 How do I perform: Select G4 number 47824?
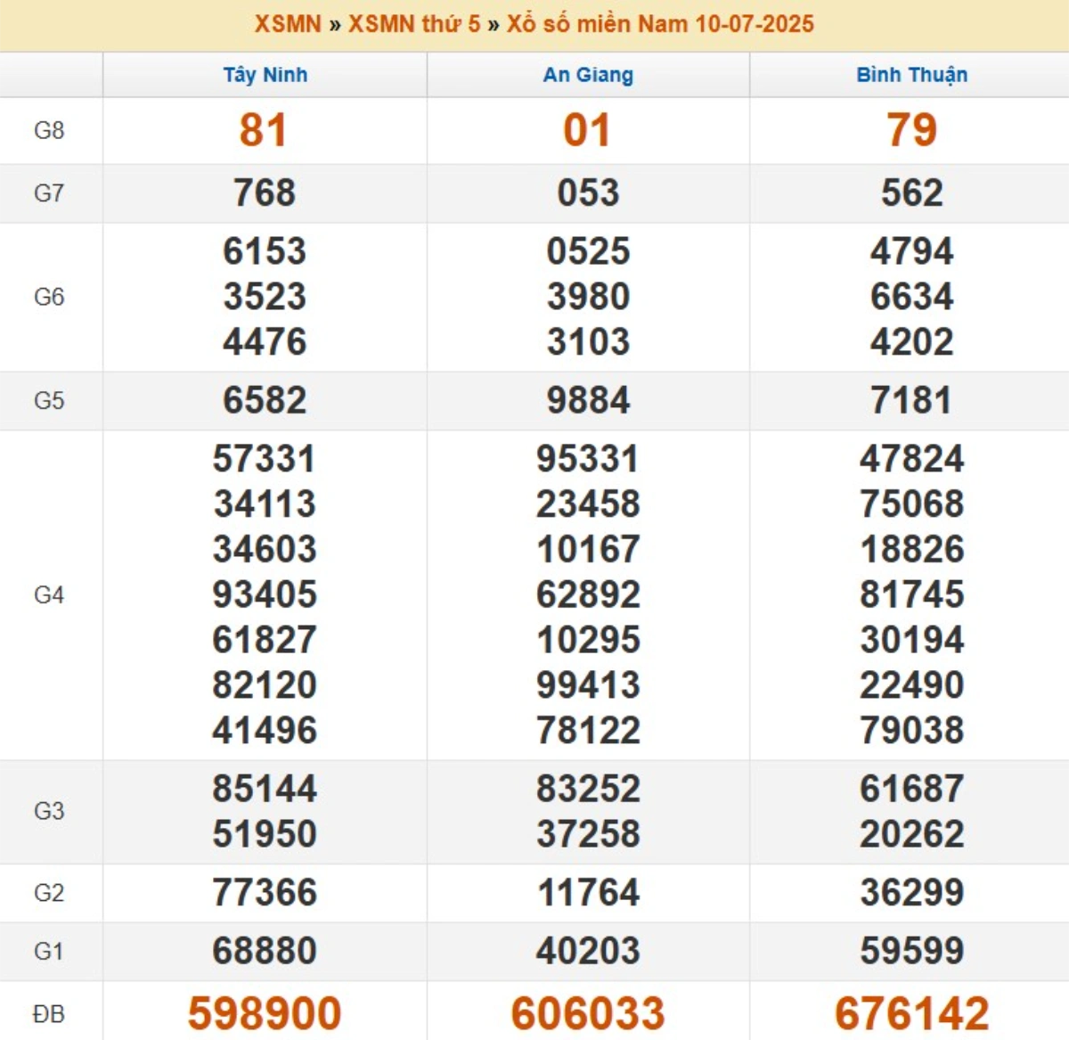click(x=912, y=459)
